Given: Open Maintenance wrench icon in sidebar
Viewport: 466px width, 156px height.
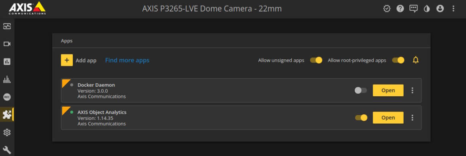Looking at the screenshot, I should [x=7, y=150].
